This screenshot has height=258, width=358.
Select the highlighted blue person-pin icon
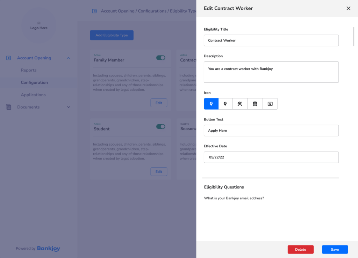(x=211, y=104)
